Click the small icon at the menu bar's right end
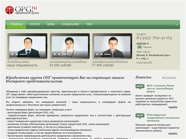This screenshot has height=139, width=186. 177,25
